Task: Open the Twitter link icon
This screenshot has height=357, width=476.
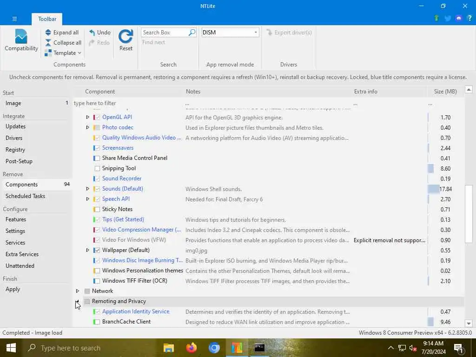Action: (x=448, y=18)
